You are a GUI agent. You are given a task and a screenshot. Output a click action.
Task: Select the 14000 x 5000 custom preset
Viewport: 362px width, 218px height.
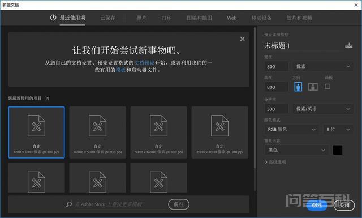[x=97, y=132]
